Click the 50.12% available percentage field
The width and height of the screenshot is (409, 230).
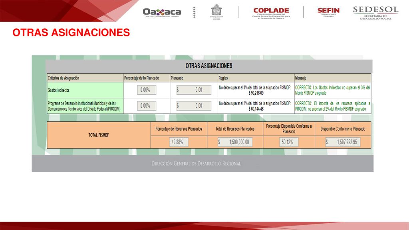[x=289, y=142]
